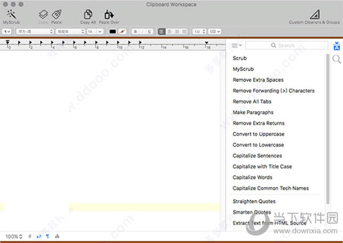Select Capitalize Common Tech Names
Screen dimensions: 343x243
pyautogui.click(x=271, y=188)
